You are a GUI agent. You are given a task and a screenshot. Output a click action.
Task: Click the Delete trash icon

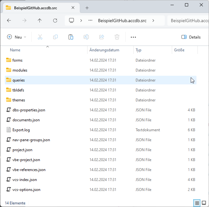[x=117, y=37]
